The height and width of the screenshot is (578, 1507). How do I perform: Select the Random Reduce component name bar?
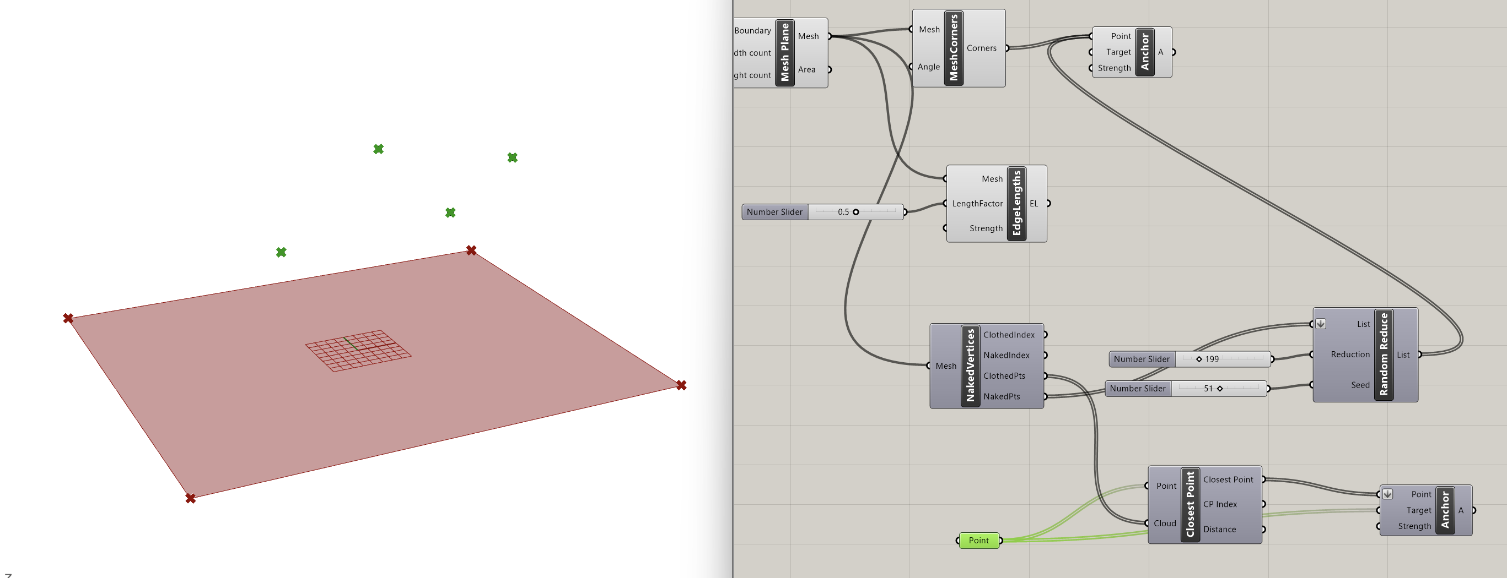pos(1383,354)
